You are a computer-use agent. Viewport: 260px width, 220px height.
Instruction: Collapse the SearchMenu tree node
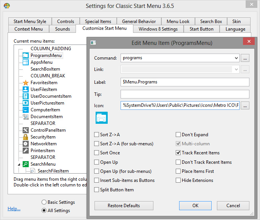click(x=19, y=165)
